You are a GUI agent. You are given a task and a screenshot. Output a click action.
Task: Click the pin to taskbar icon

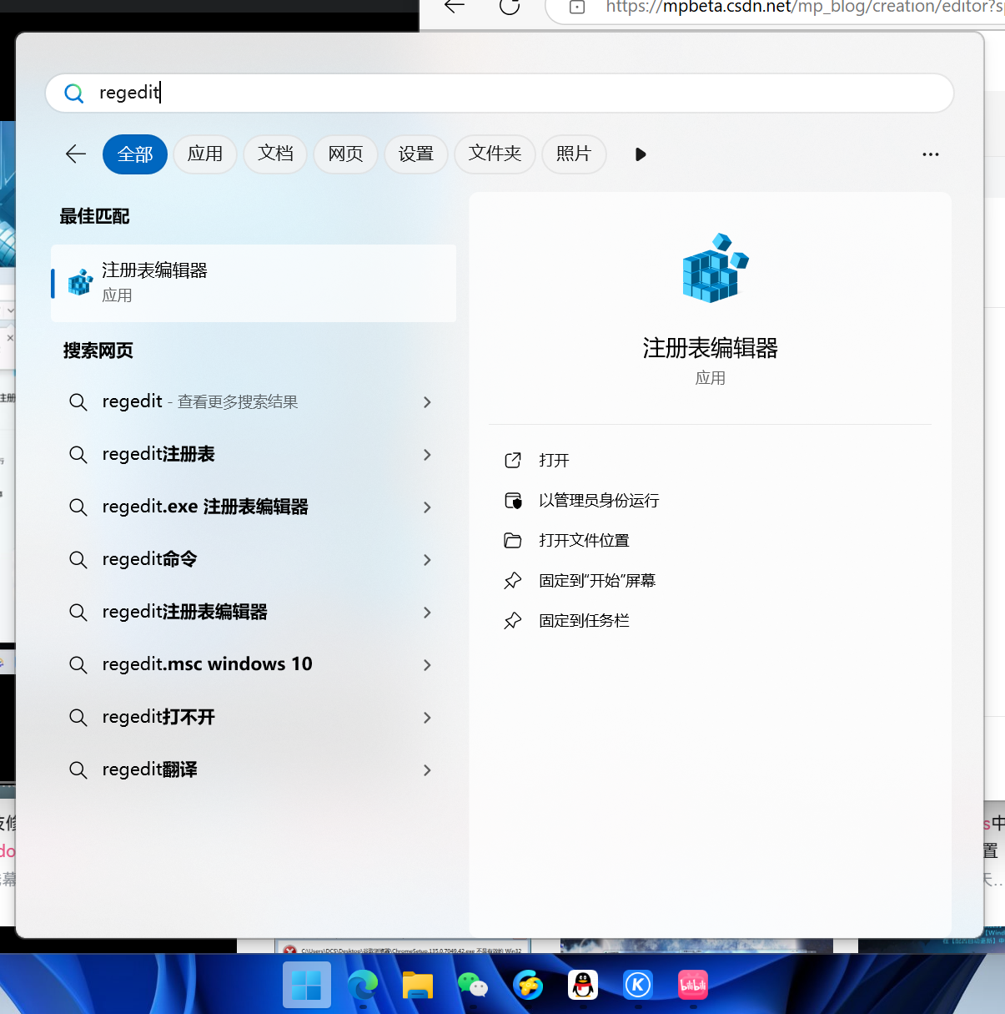point(513,620)
